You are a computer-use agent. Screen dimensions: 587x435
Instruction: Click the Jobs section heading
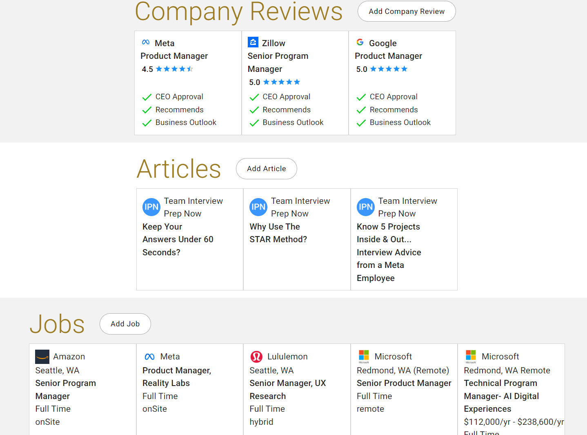[x=57, y=324]
